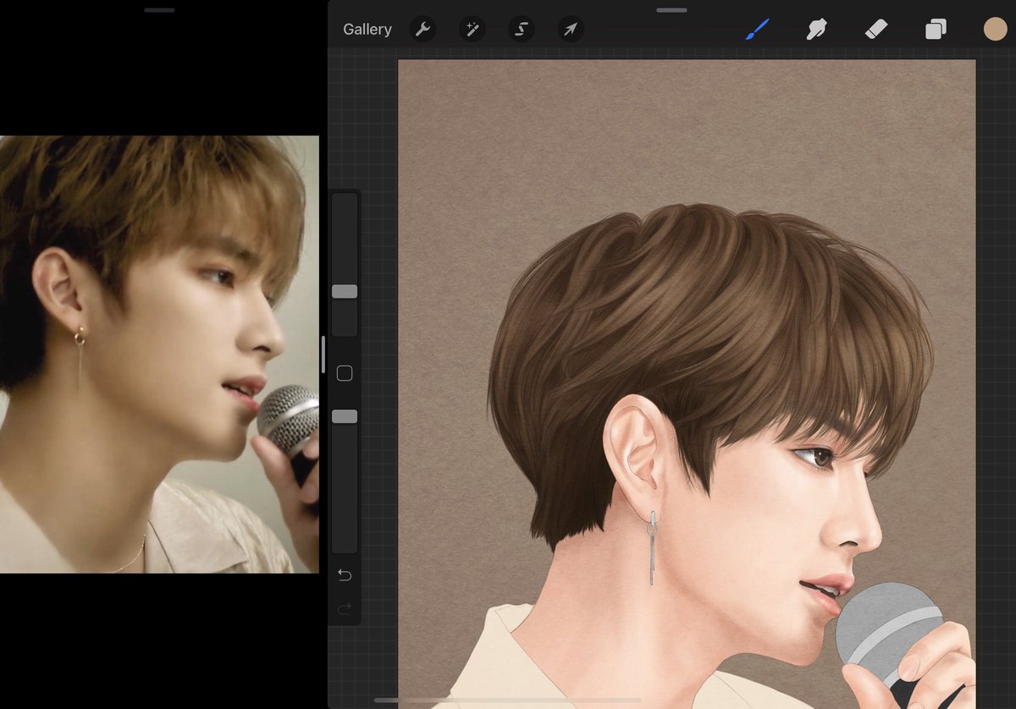Image resolution: width=1016 pixels, height=709 pixels.
Task: Click the brush size slider handle
Action: coord(345,291)
